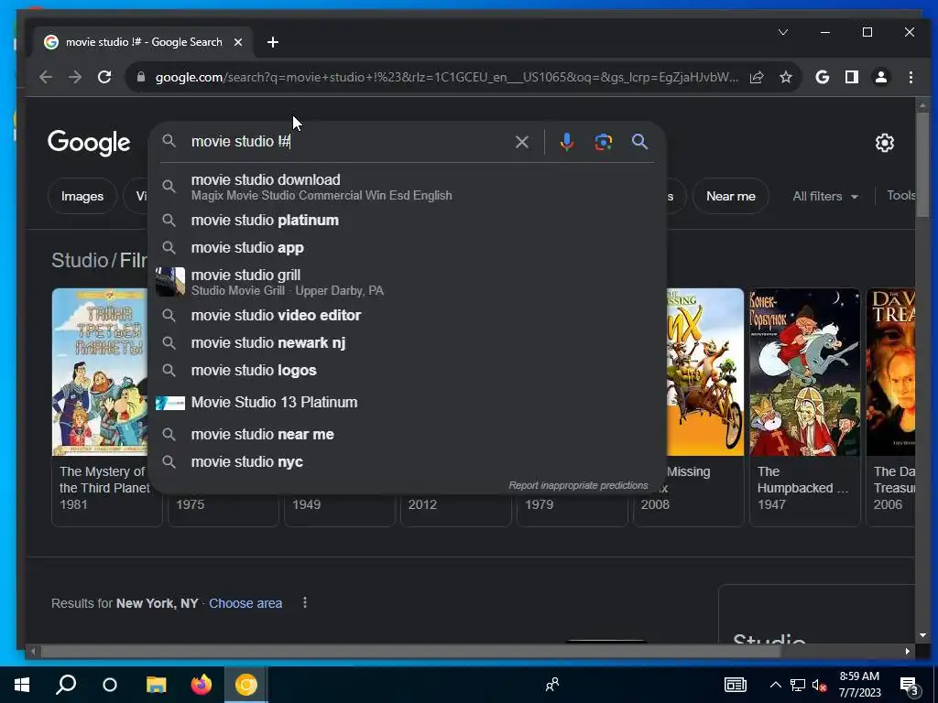Click Report inappropriate predictions link
The image size is (938, 703).
tap(578, 485)
